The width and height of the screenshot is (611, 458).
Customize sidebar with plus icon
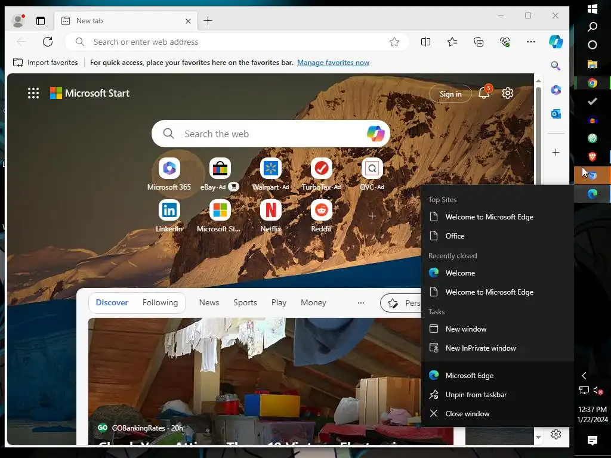point(556,152)
